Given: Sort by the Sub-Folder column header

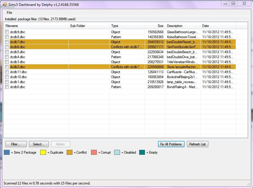Looking at the screenshot, I should 89,26.
